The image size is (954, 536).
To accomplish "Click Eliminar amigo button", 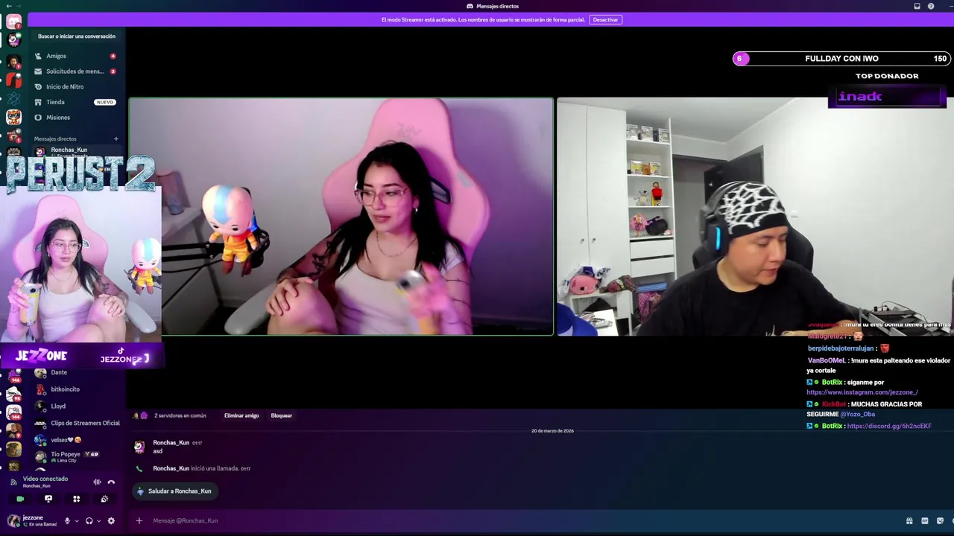I will (x=241, y=415).
